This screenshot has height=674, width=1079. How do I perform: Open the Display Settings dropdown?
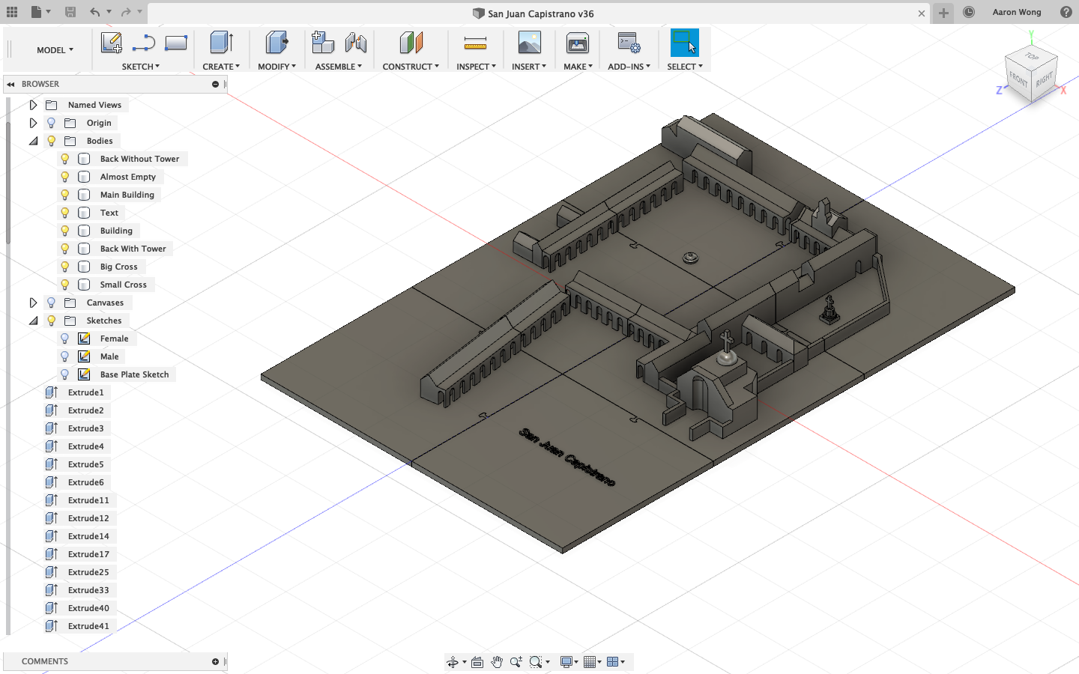point(569,662)
